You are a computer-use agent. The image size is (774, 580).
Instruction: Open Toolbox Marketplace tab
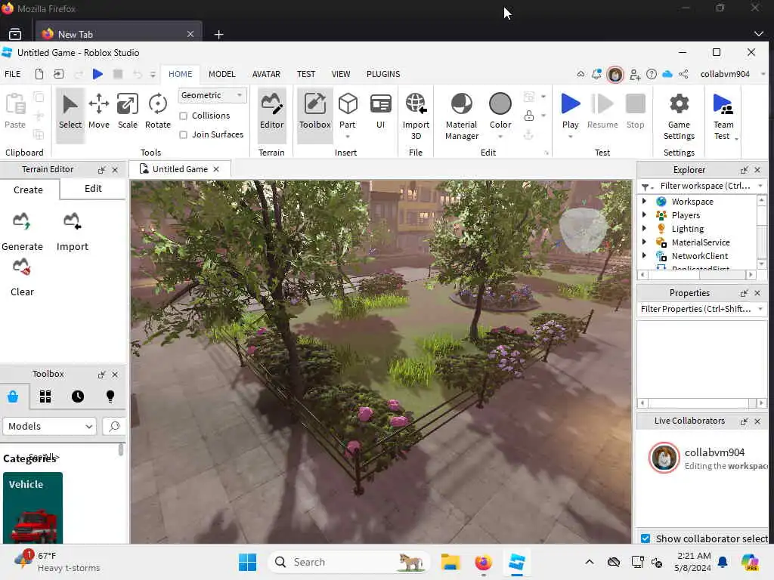(x=13, y=396)
